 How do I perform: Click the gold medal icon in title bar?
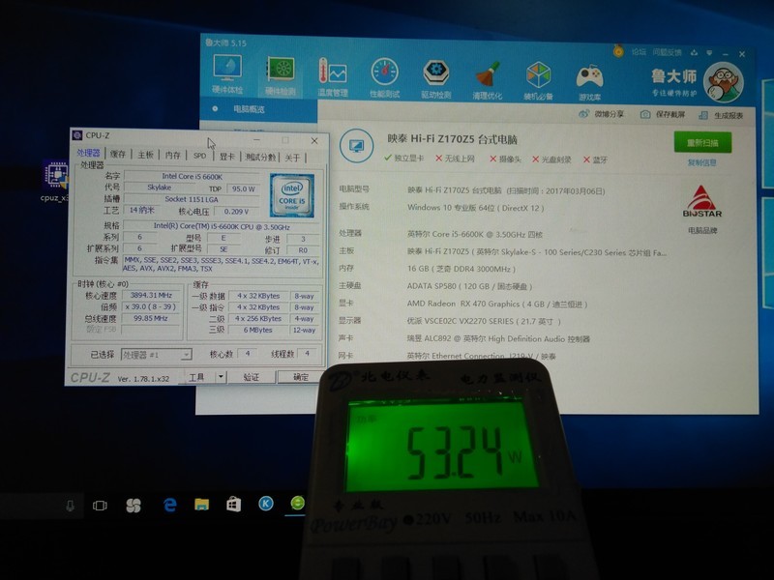pos(618,51)
